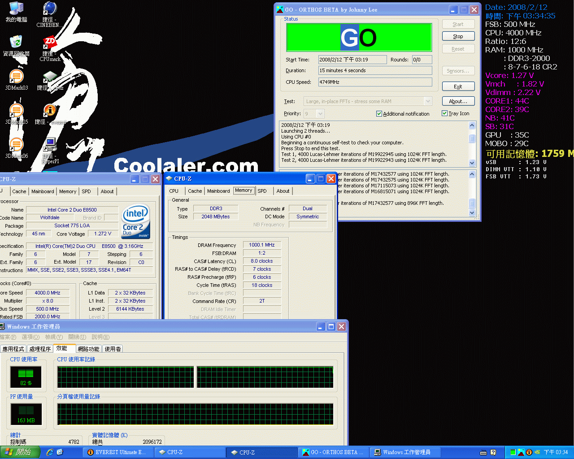574x459 pixels.
Task: Switch to SPD tab in front CPU-Z
Action: click(x=262, y=191)
